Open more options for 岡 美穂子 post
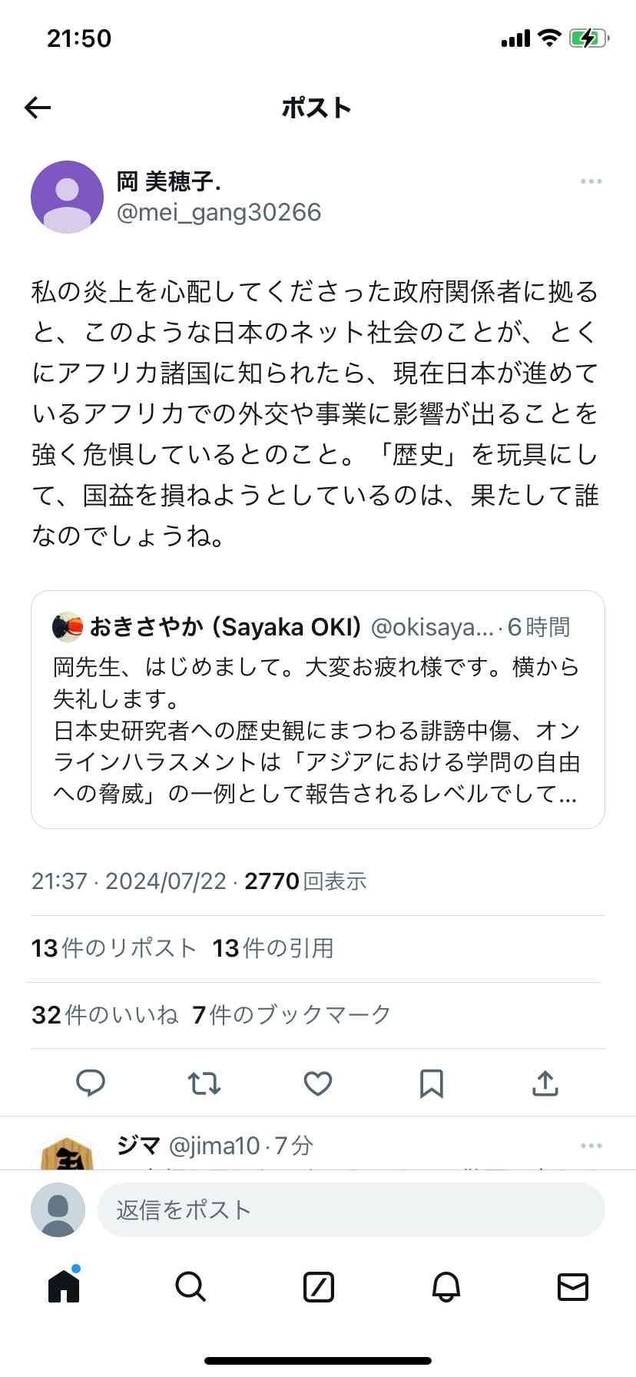 click(x=591, y=181)
